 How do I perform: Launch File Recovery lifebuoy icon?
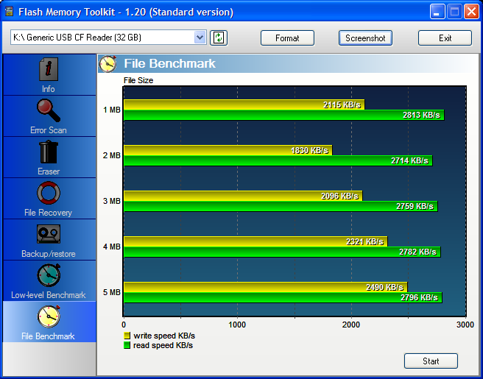pyautogui.click(x=49, y=194)
